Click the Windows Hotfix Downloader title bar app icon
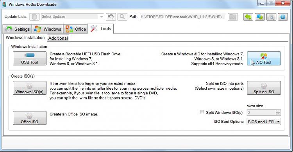Screen dimensions: 293x152 [4, 4]
